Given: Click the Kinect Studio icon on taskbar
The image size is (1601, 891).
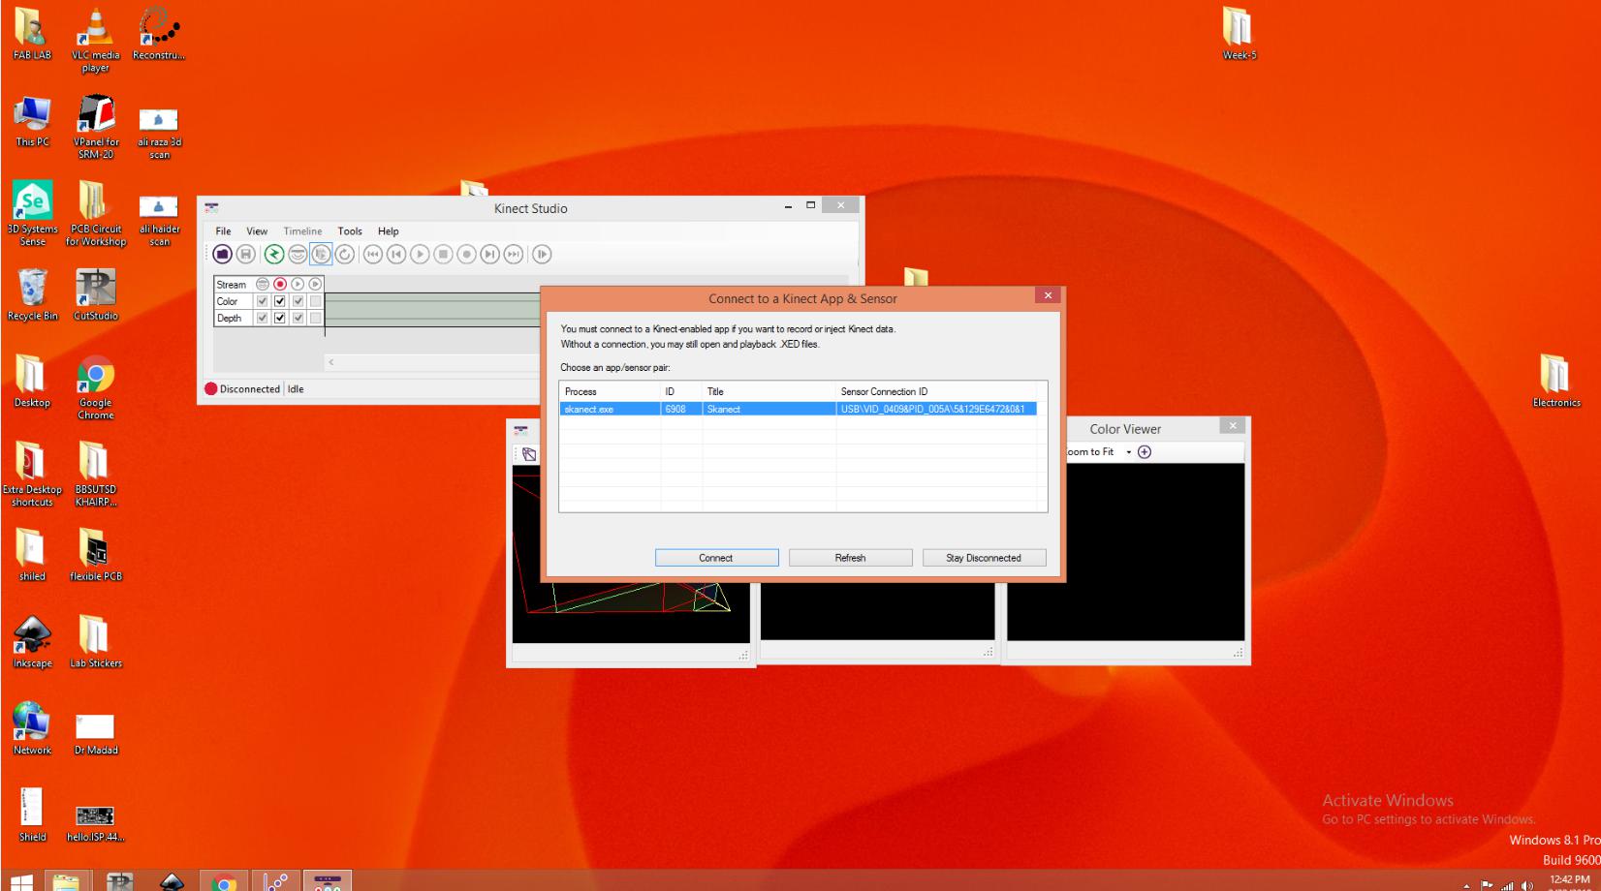Looking at the screenshot, I should pyautogui.click(x=328, y=881).
